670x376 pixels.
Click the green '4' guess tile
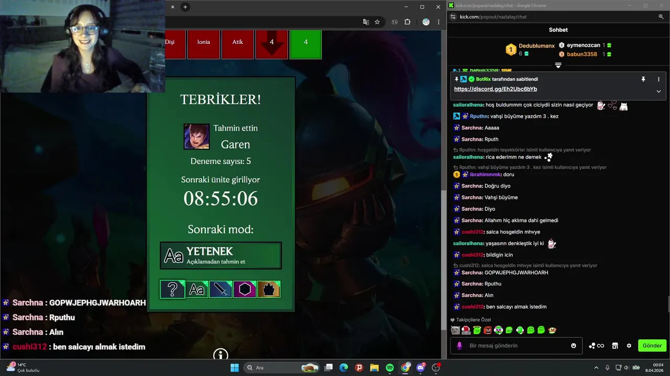point(306,44)
